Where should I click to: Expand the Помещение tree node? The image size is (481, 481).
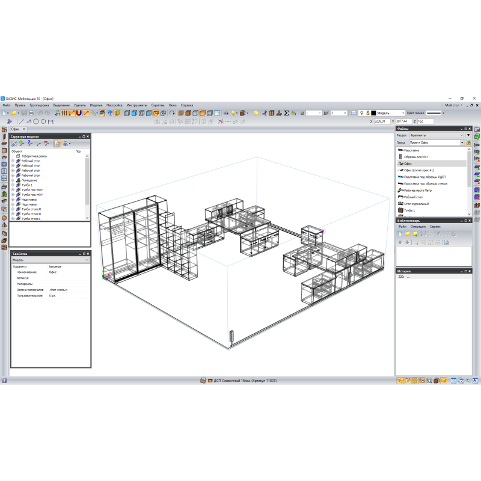coord(13,180)
